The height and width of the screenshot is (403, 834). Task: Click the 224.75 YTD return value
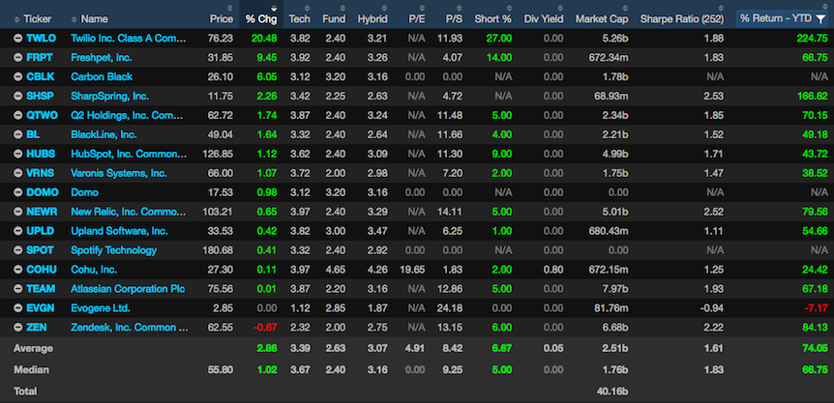pyautogui.click(x=812, y=39)
